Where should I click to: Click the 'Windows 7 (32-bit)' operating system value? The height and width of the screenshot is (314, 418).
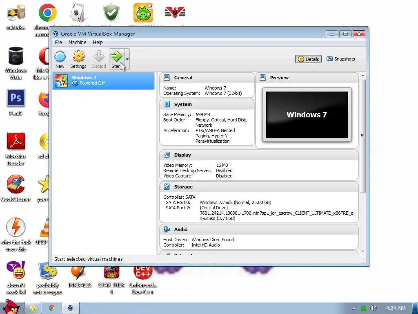(x=223, y=93)
